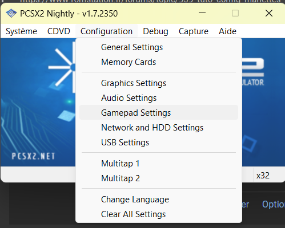The image size is (285, 228).
Task: Open the Aide menu
Action: (227, 31)
